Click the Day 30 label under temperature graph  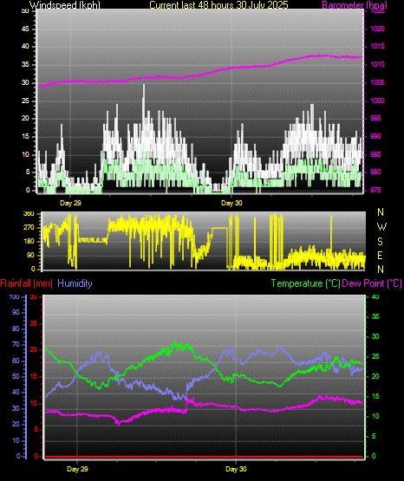[x=236, y=469]
